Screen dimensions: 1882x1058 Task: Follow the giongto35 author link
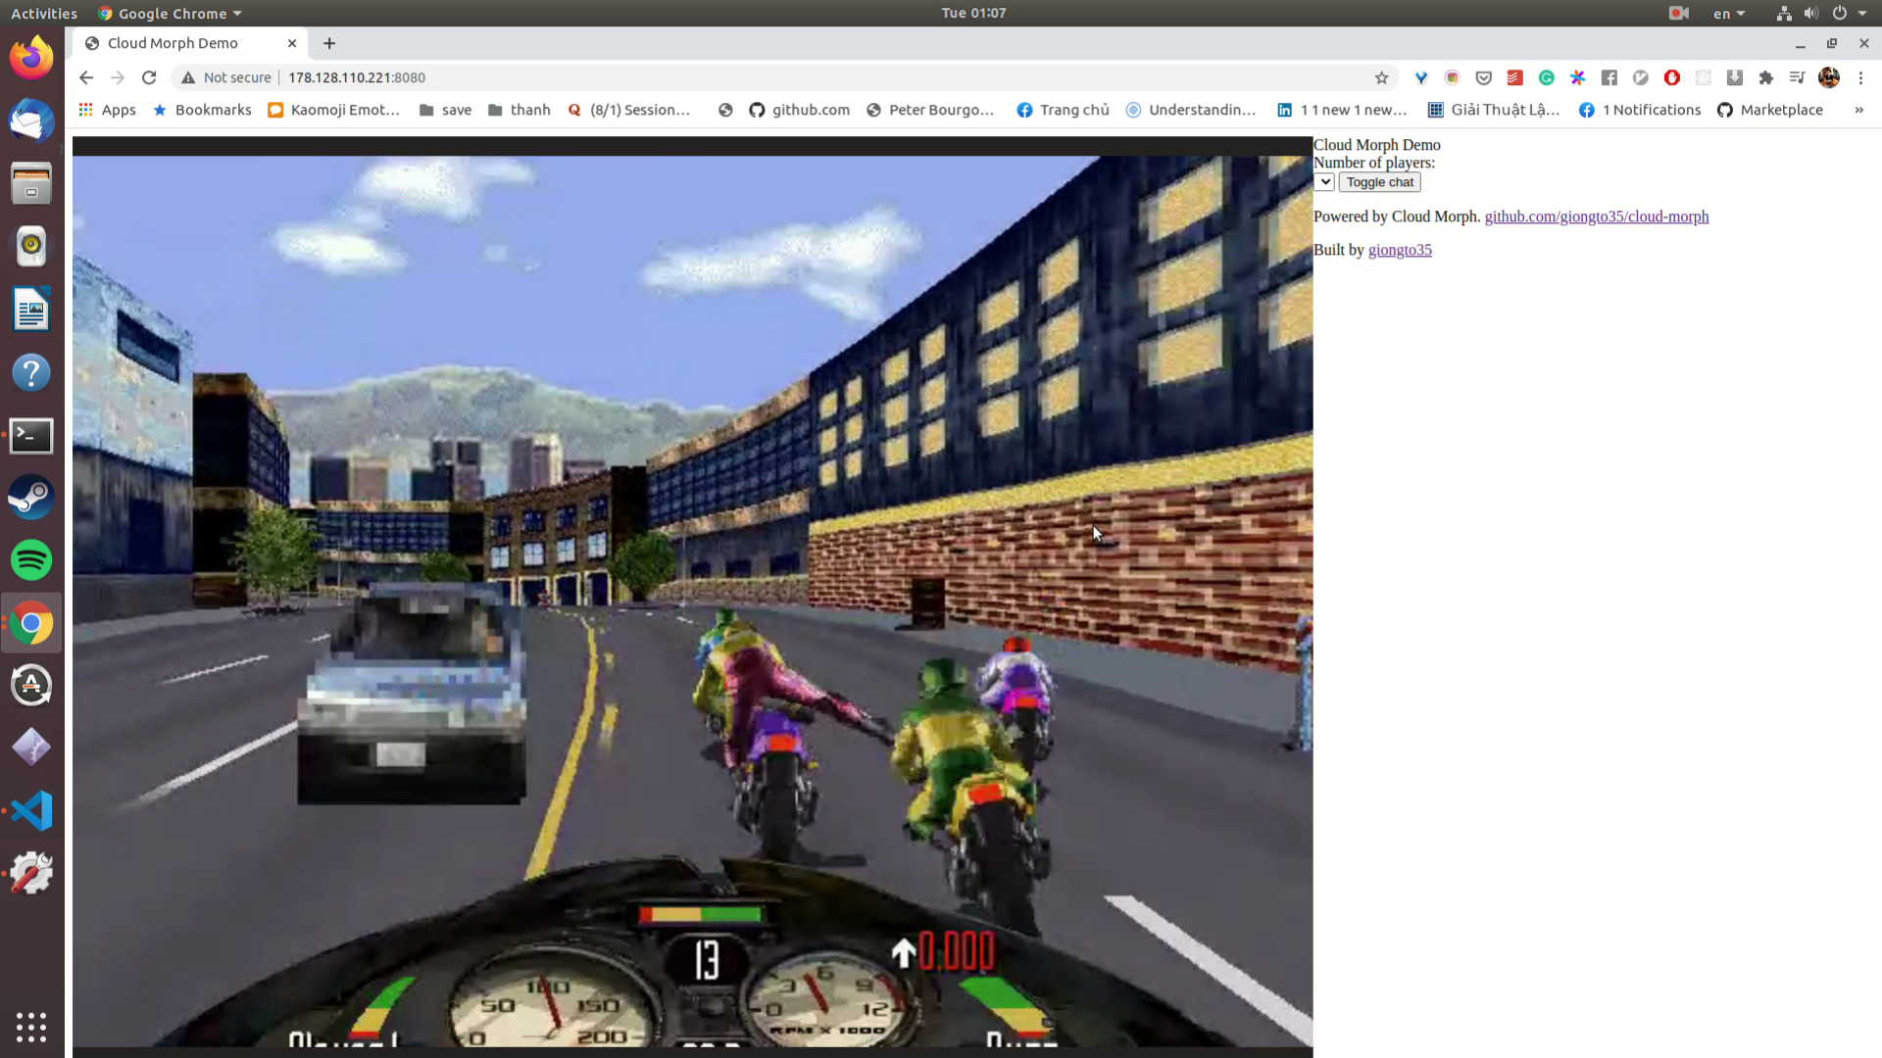coord(1399,250)
